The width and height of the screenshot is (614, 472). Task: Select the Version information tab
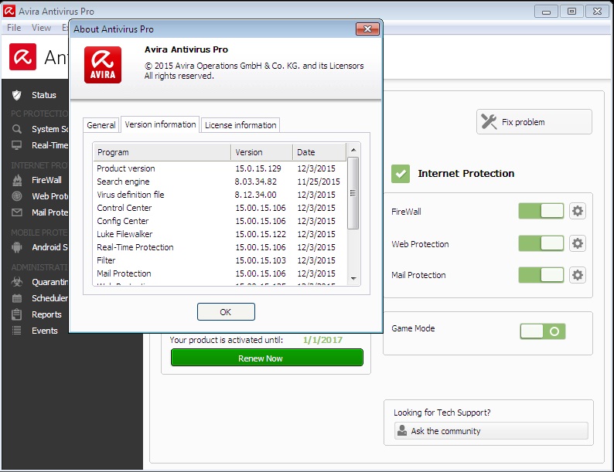160,124
